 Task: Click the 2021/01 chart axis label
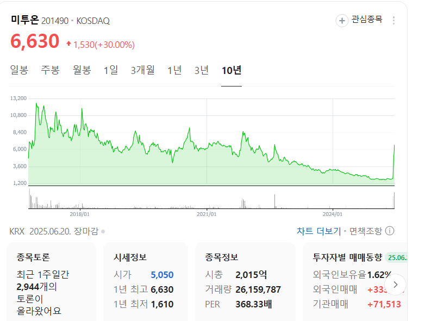click(x=207, y=214)
